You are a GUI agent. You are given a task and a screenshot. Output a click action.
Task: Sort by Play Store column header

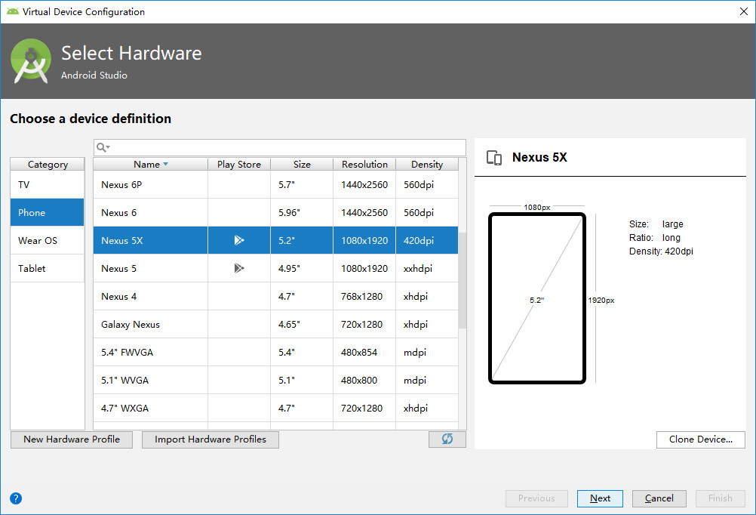point(239,164)
